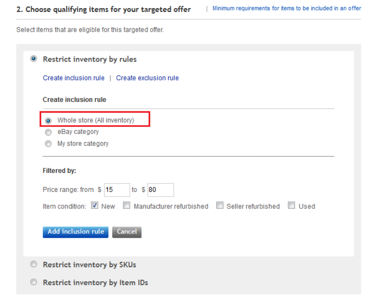
Task: Tick the Seller refurbished checkbox
Action: [220, 206]
